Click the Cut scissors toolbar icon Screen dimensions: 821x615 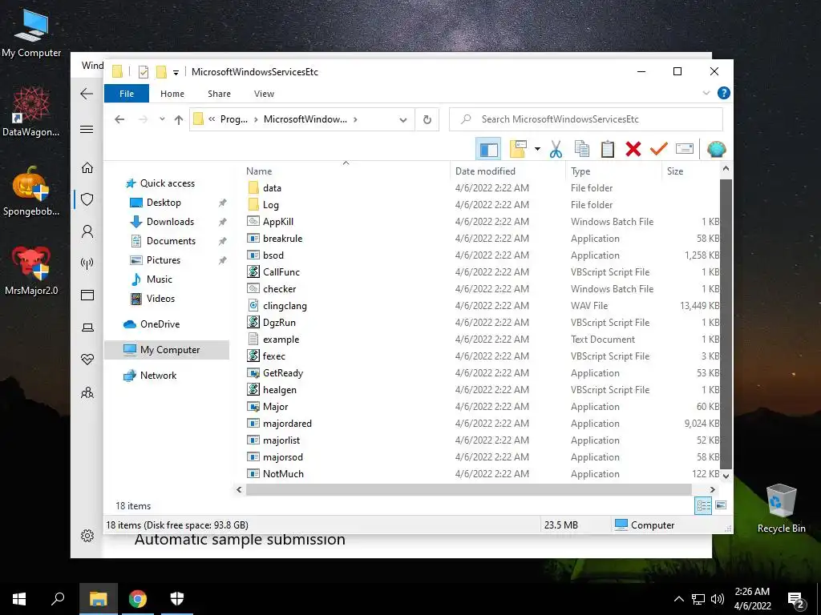[x=556, y=149]
